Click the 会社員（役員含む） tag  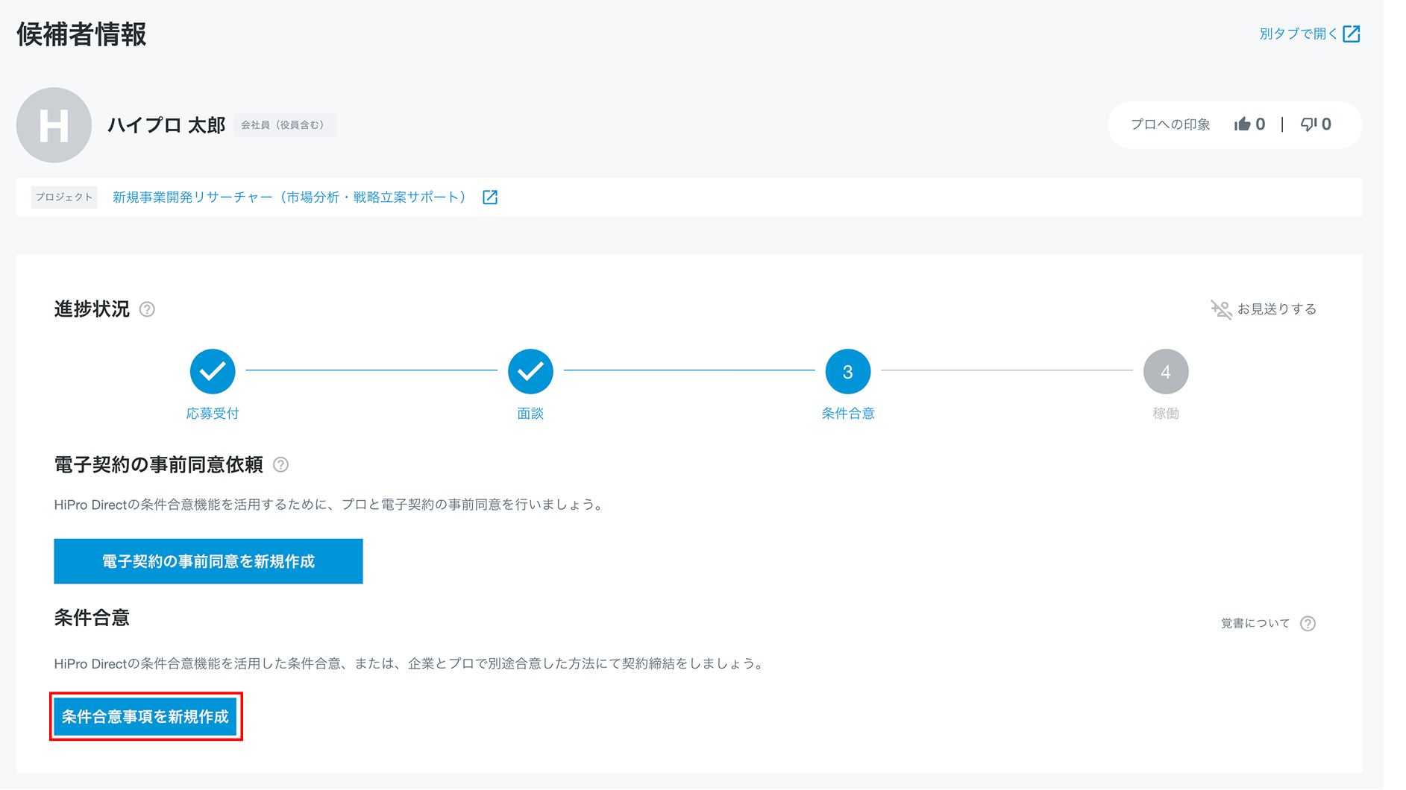click(284, 125)
